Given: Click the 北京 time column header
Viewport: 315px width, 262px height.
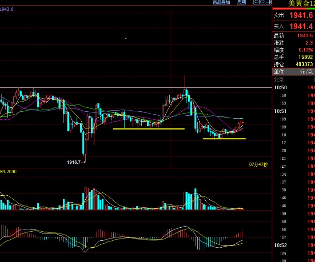Looking at the screenshot, I should click(278, 79).
